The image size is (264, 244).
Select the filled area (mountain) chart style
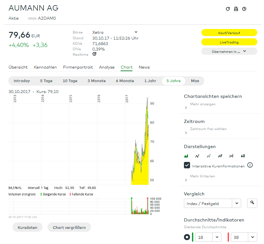pos(186,156)
